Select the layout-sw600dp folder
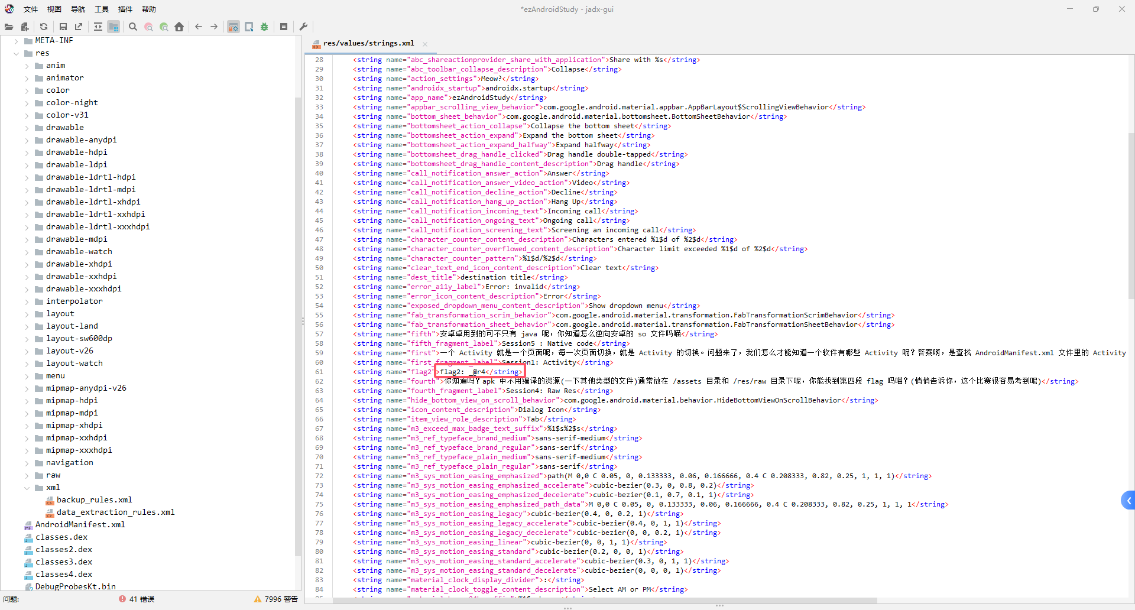 pyautogui.click(x=79, y=339)
